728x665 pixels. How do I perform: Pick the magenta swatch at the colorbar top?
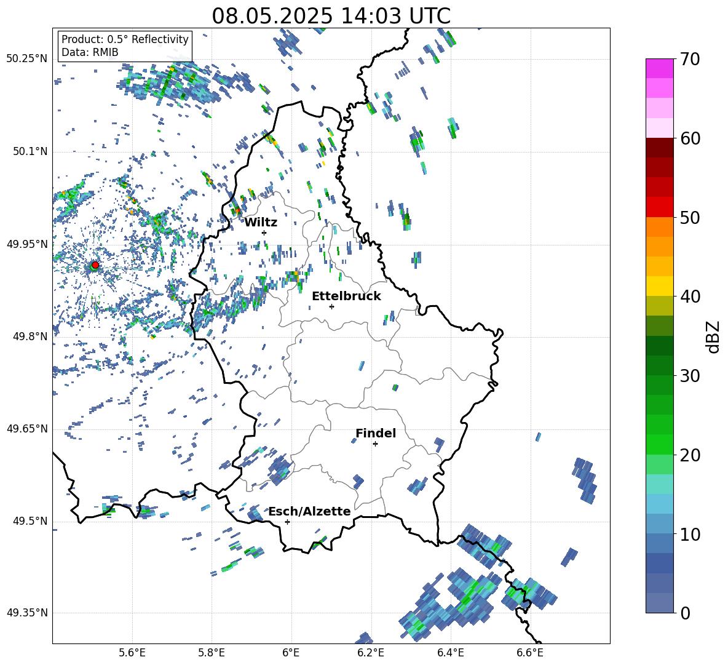(659, 68)
